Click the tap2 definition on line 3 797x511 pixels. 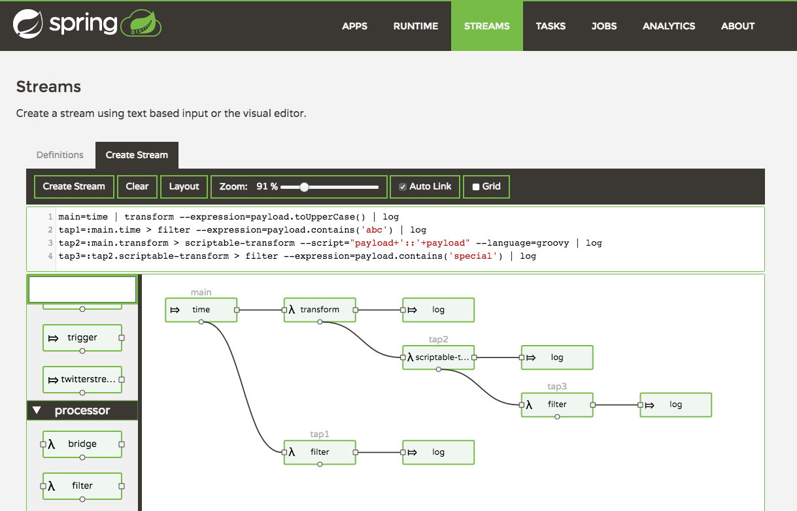pyautogui.click(x=330, y=243)
